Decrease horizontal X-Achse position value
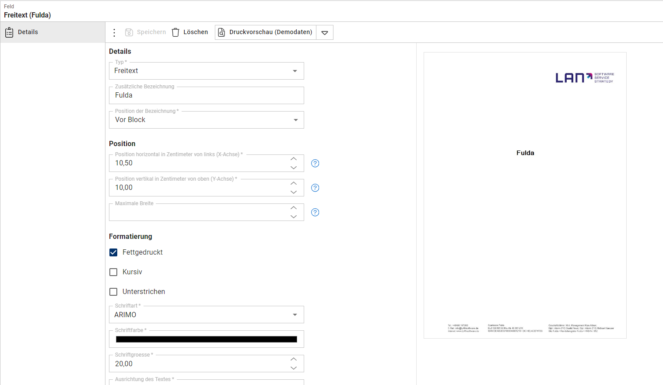Image resolution: width=663 pixels, height=385 pixels. click(x=294, y=168)
